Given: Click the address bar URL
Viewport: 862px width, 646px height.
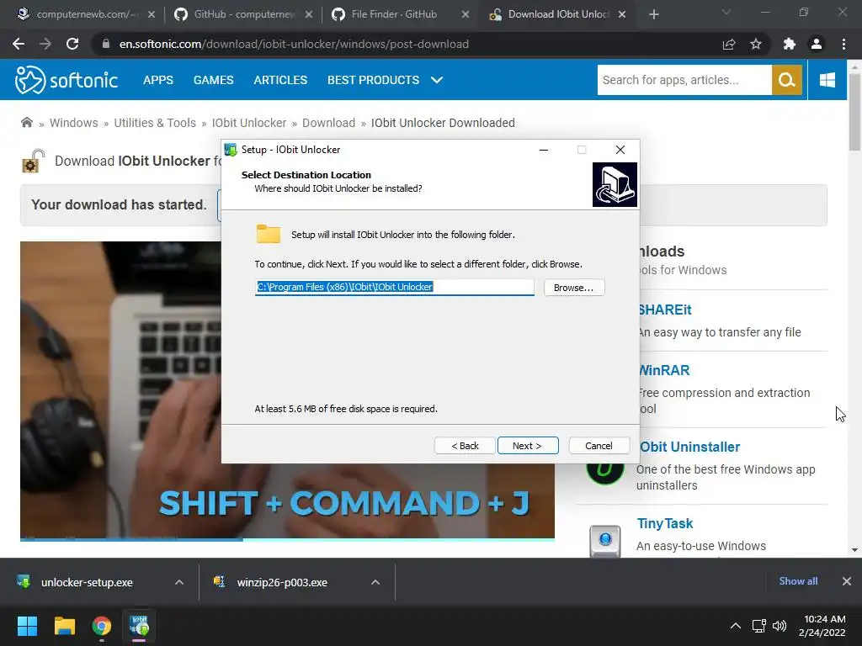Looking at the screenshot, I should click(x=294, y=44).
